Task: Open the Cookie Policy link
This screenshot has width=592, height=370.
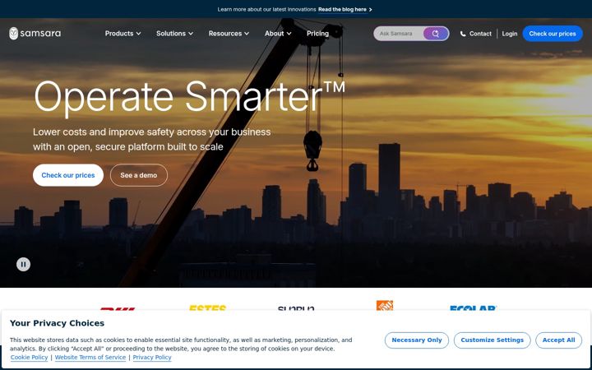Action: point(29,357)
